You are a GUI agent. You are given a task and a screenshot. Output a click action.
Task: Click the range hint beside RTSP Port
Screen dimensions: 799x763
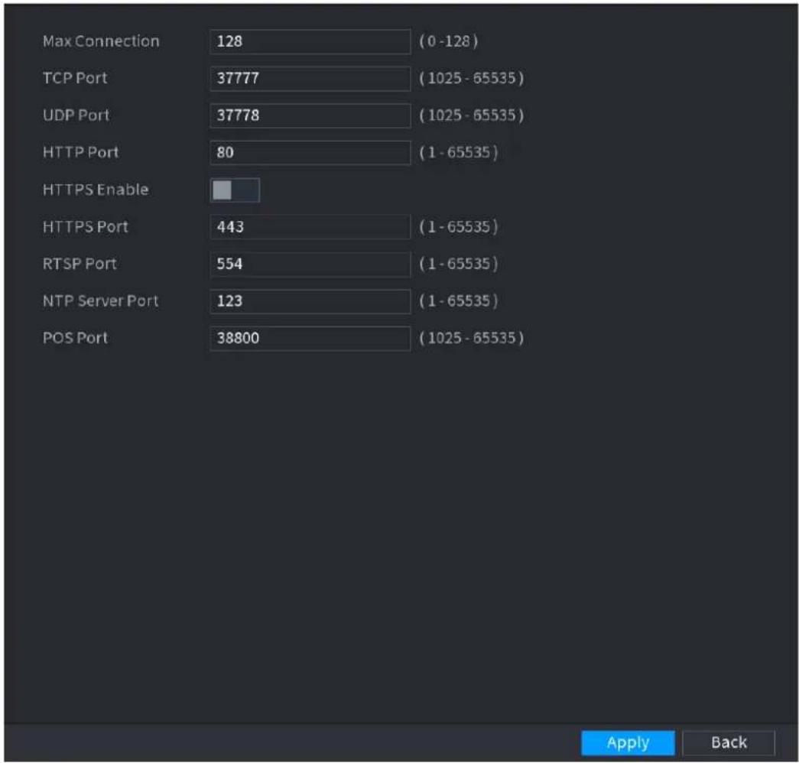coord(458,264)
